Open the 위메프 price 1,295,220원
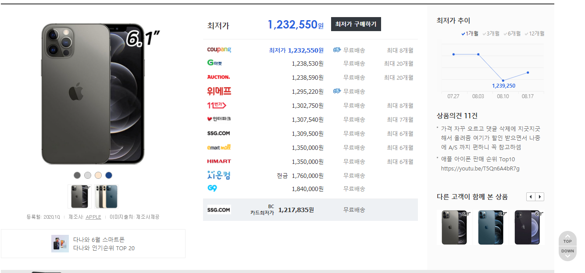This screenshot has width=585, height=273. (308, 92)
